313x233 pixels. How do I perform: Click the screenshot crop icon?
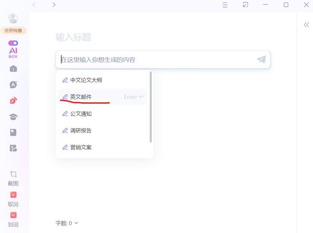[x=13, y=174]
